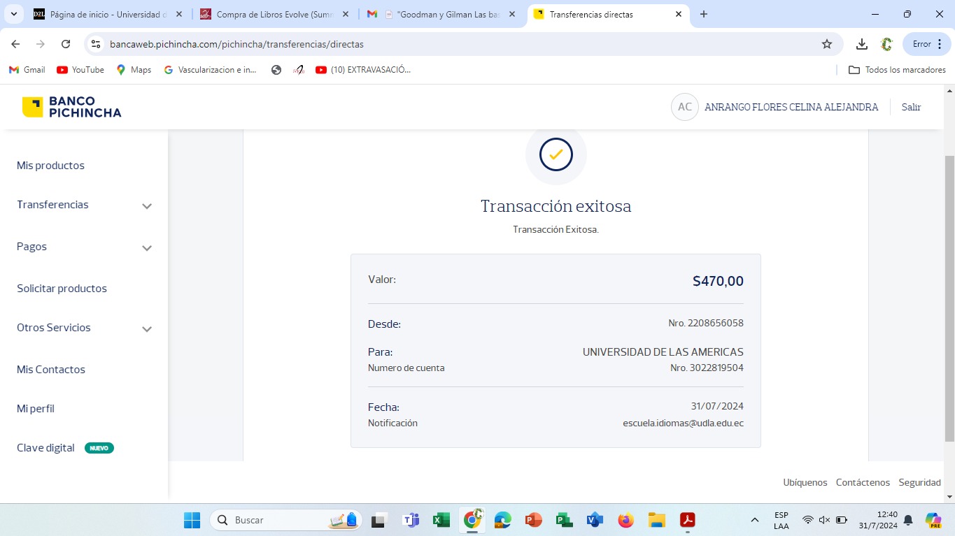Switch to the Compra de Libros Evolve tab
This screenshot has height=536, width=955.
pyautogui.click(x=274, y=14)
